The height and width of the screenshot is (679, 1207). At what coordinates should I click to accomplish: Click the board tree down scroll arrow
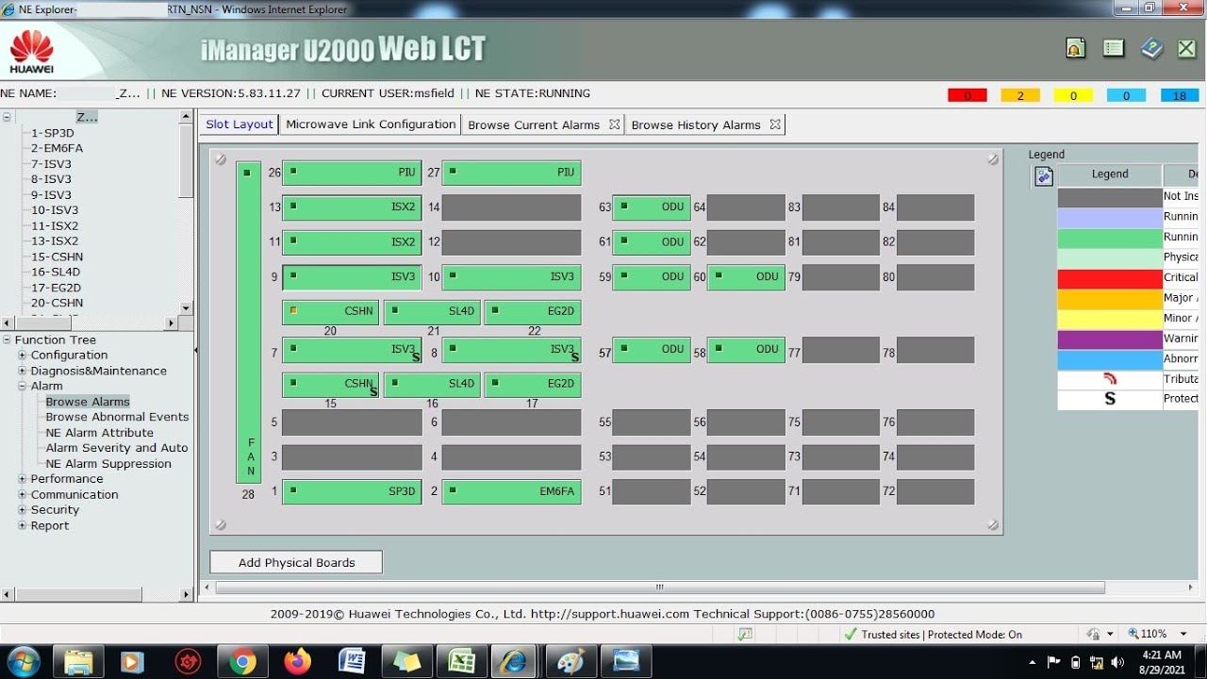(186, 307)
